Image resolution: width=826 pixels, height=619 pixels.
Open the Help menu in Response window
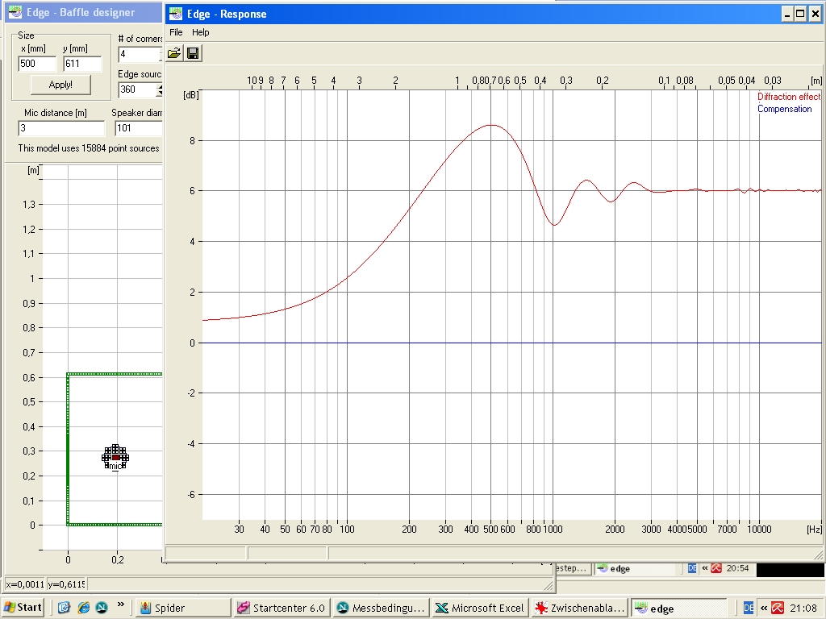(x=200, y=32)
